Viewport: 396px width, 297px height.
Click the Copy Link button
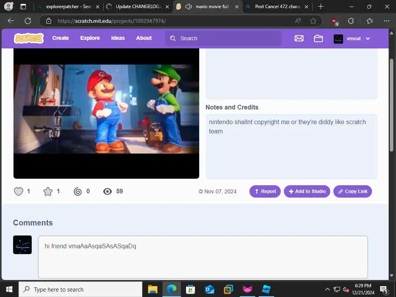[x=353, y=191]
